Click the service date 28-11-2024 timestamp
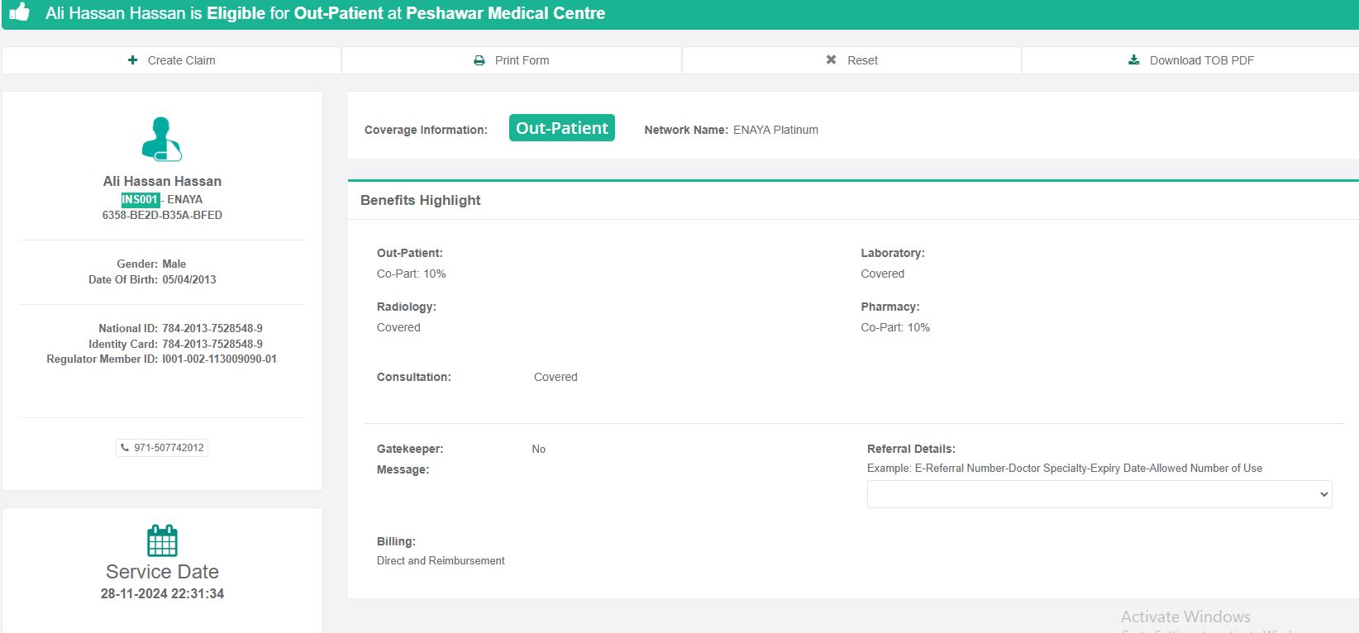The image size is (1359, 633). pos(162,593)
